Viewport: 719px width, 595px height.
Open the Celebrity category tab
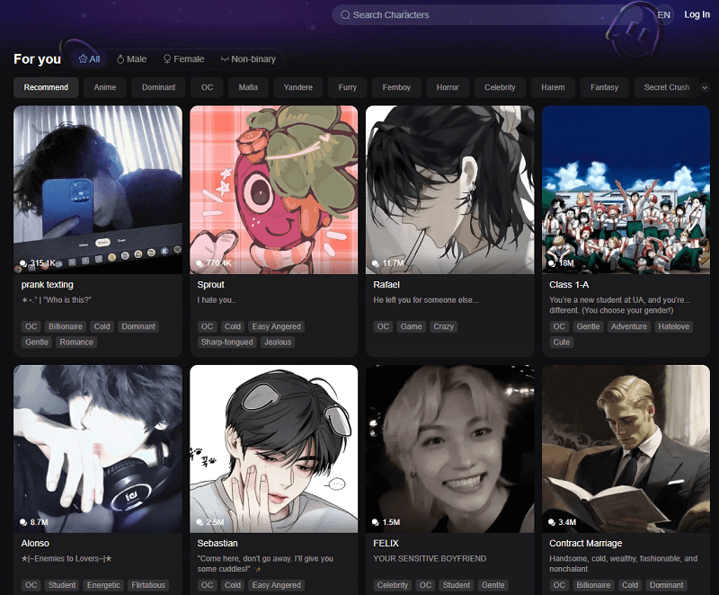[500, 87]
